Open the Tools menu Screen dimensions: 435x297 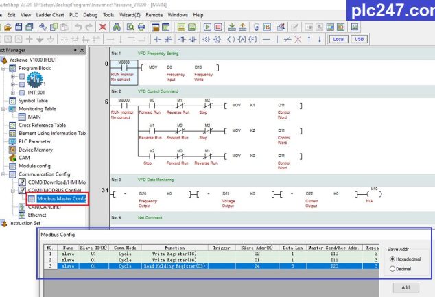coord(108,15)
